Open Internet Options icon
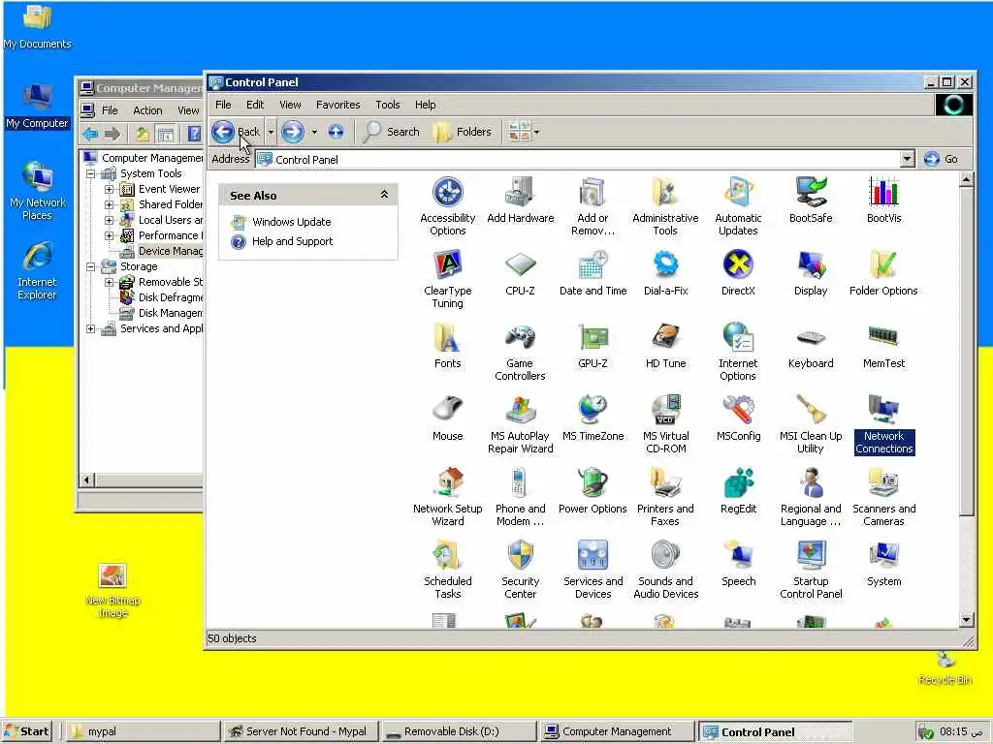Image resolution: width=993 pixels, height=744 pixels. click(738, 352)
